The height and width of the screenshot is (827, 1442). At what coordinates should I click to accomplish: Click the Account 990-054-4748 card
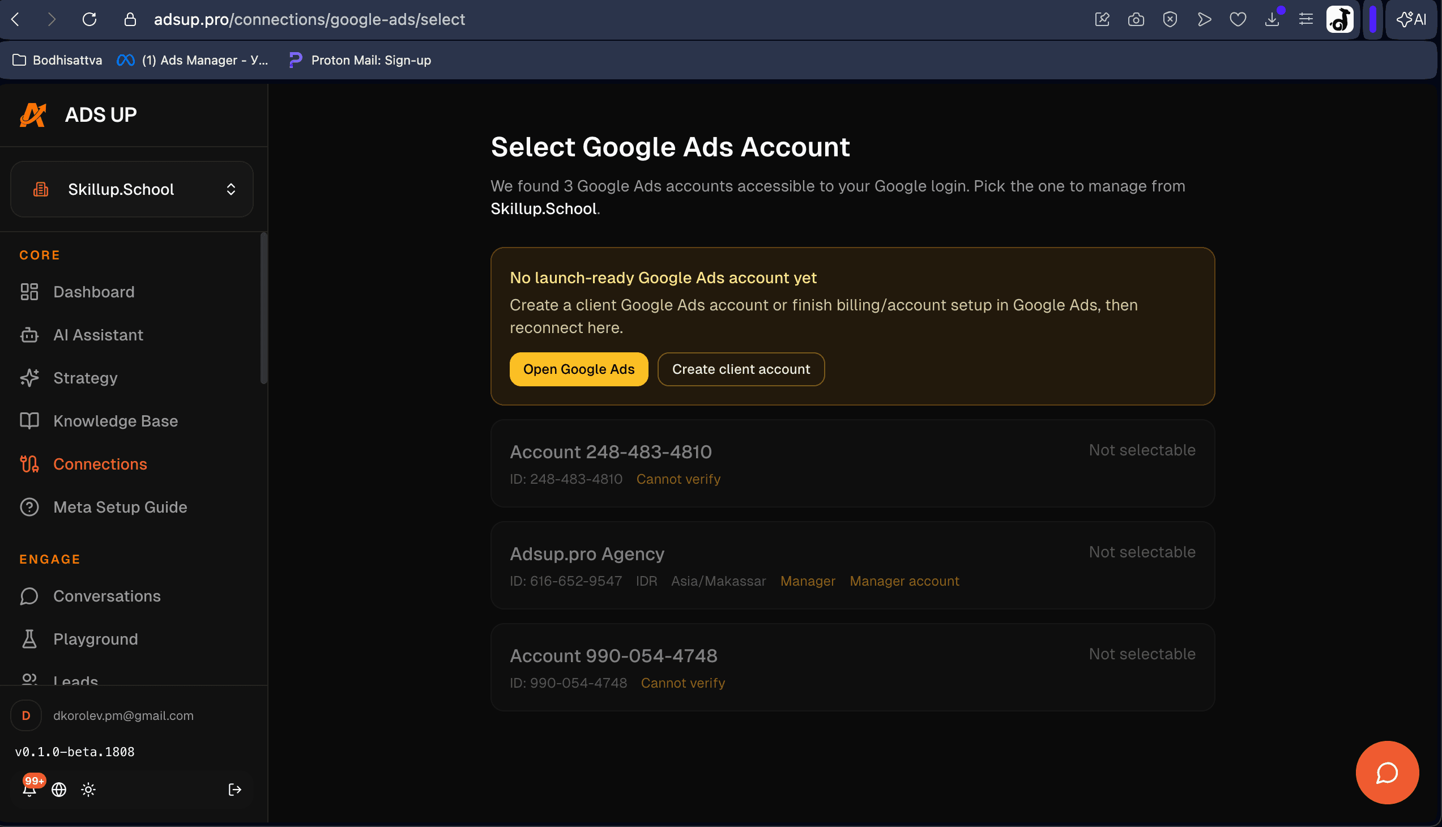click(x=852, y=667)
